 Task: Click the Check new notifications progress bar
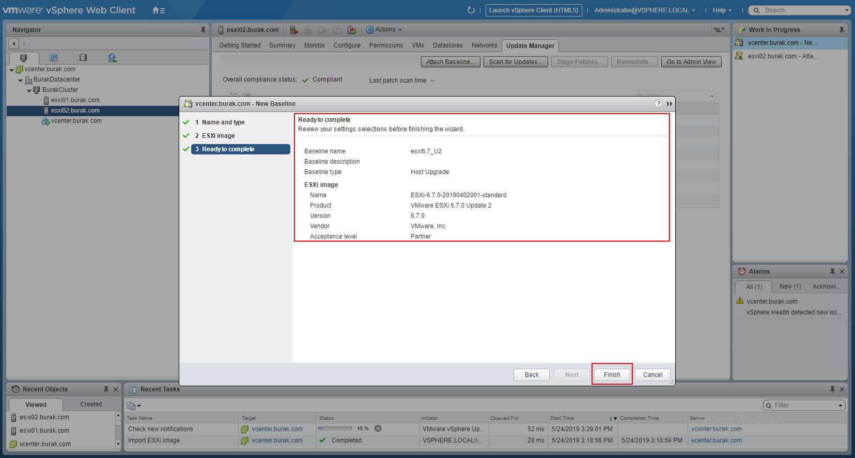(x=335, y=429)
